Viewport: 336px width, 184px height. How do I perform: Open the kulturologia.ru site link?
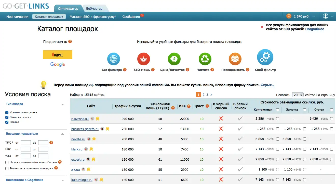(x=82, y=180)
